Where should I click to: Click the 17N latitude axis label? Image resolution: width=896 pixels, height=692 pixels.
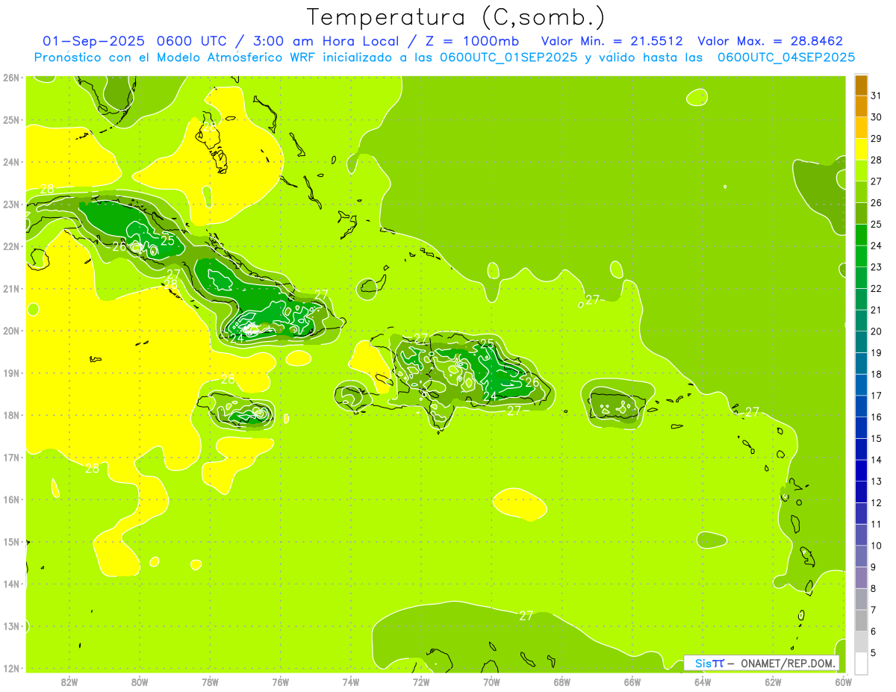pos(10,457)
